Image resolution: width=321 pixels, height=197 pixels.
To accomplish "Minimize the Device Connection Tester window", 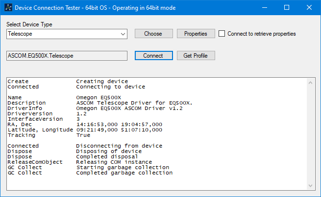I will 265,7.
